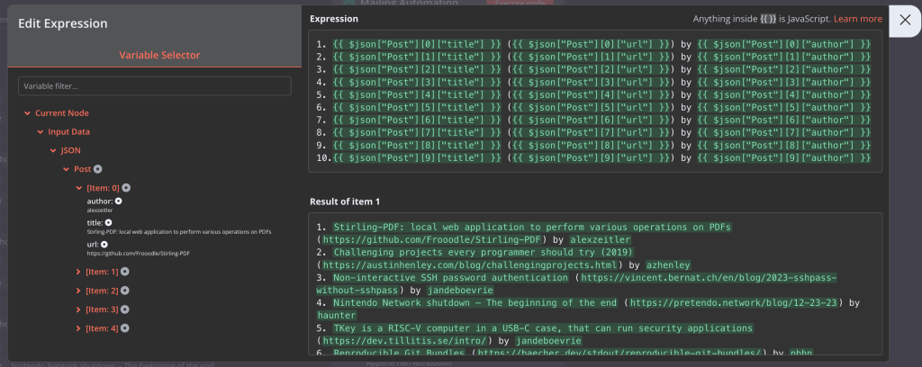Image resolution: width=922 pixels, height=367 pixels.
Task: Collapse the Post branch
Action: [x=66, y=169]
